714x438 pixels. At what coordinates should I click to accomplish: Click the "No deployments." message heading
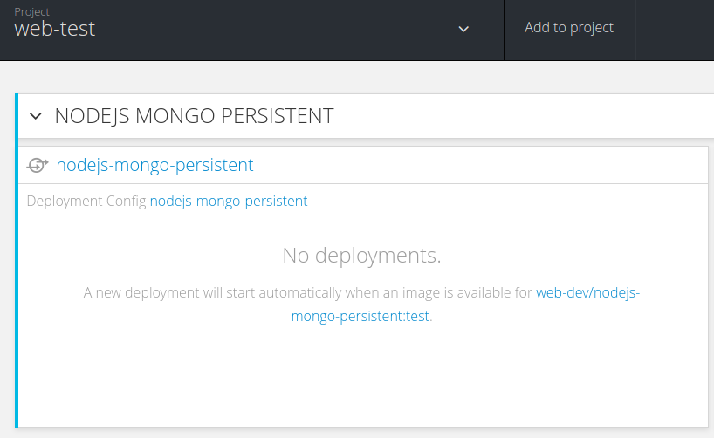tap(361, 256)
